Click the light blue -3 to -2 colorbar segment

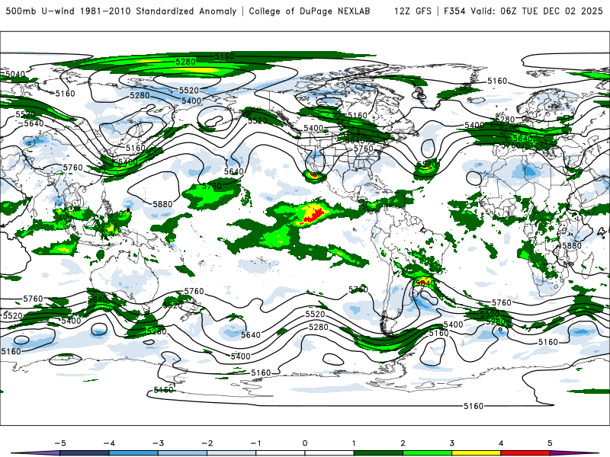pyautogui.click(x=182, y=453)
